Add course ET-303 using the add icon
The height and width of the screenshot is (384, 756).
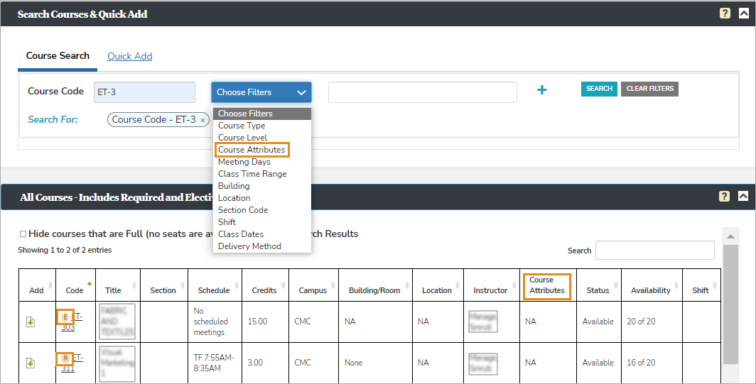pos(31,322)
